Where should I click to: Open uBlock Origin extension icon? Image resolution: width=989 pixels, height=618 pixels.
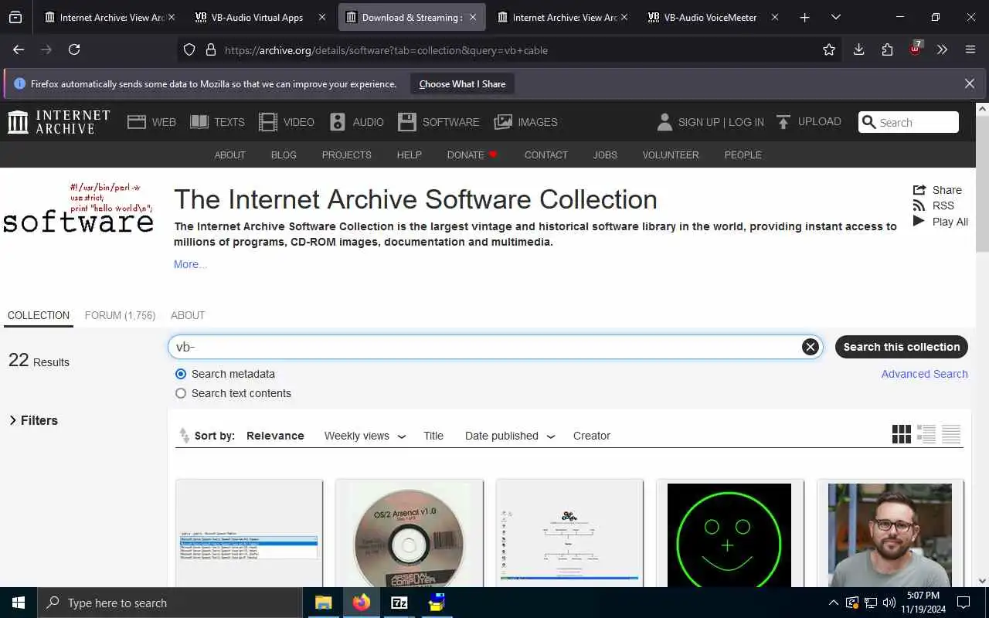(916, 48)
